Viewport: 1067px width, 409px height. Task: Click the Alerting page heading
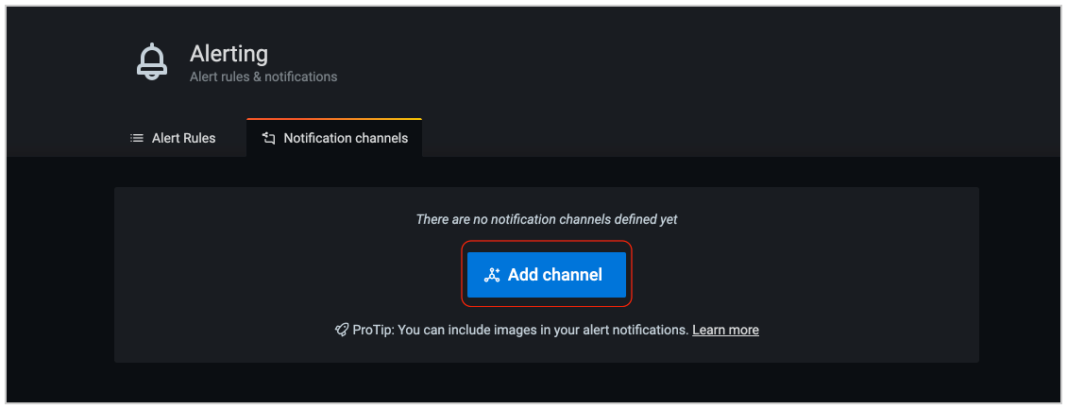click(x=229, y=53)
